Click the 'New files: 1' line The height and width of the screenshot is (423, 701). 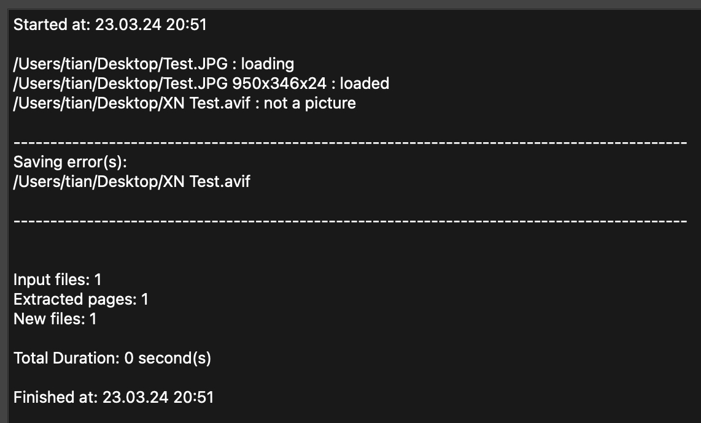55,319
